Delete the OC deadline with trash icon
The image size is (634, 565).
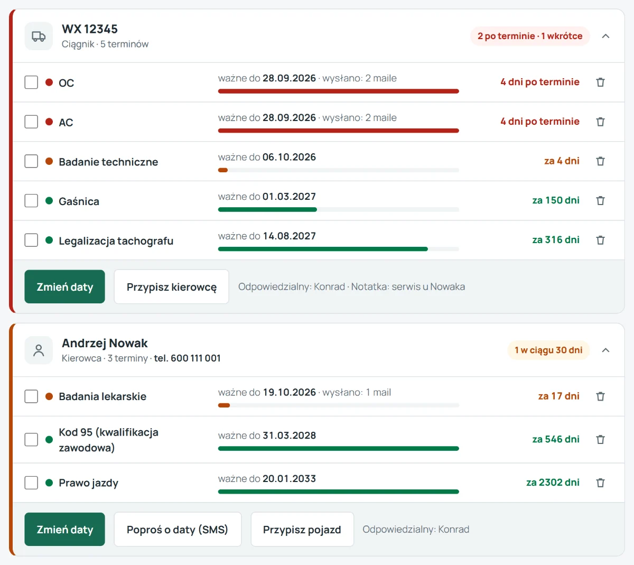click(600, 82)
